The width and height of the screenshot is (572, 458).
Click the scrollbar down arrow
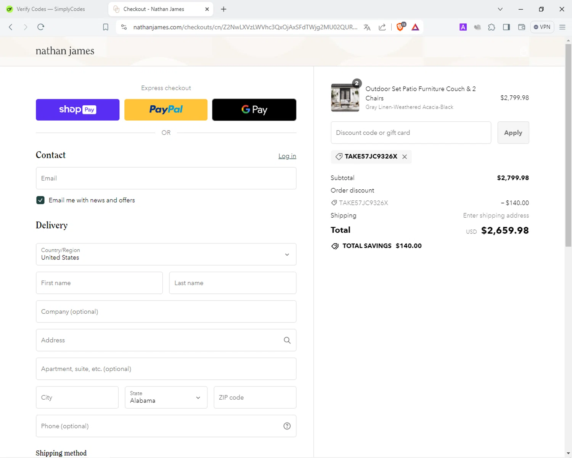[x=568, y=453]
